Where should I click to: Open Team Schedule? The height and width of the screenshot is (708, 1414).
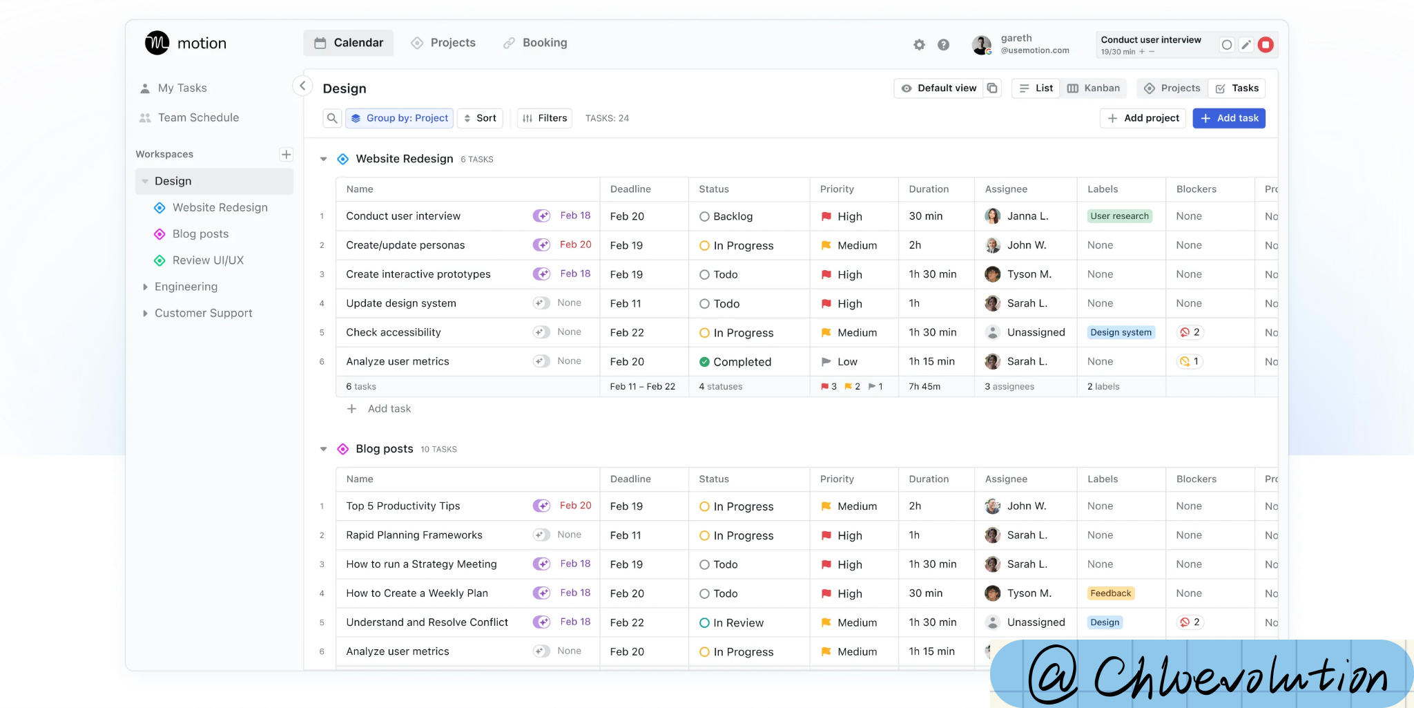coord(189,117)
